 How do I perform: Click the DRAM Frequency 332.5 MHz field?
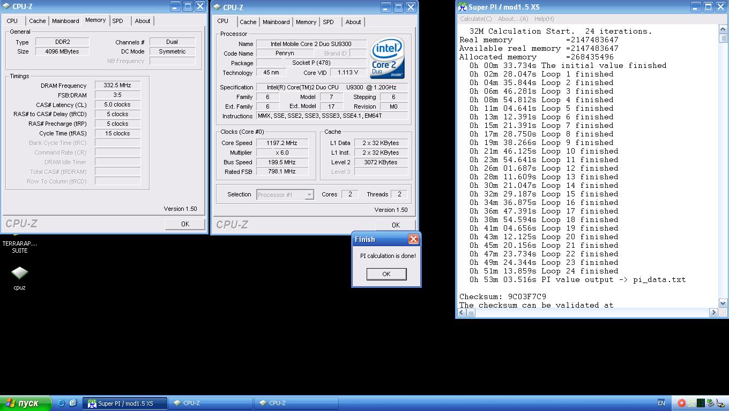(117, 86)
